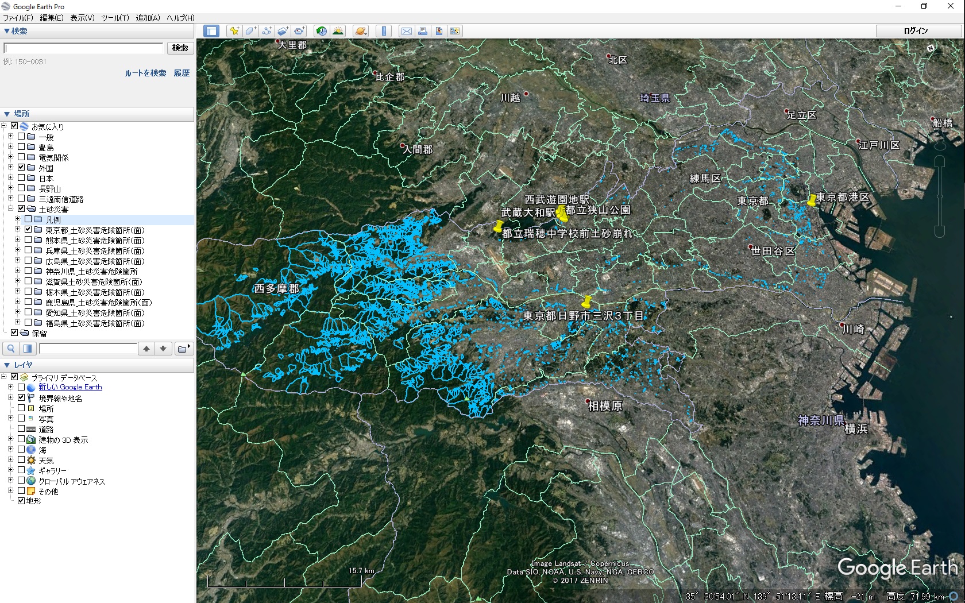Toggle 外国 folder checkbox
965x603 pixels.
21,168
